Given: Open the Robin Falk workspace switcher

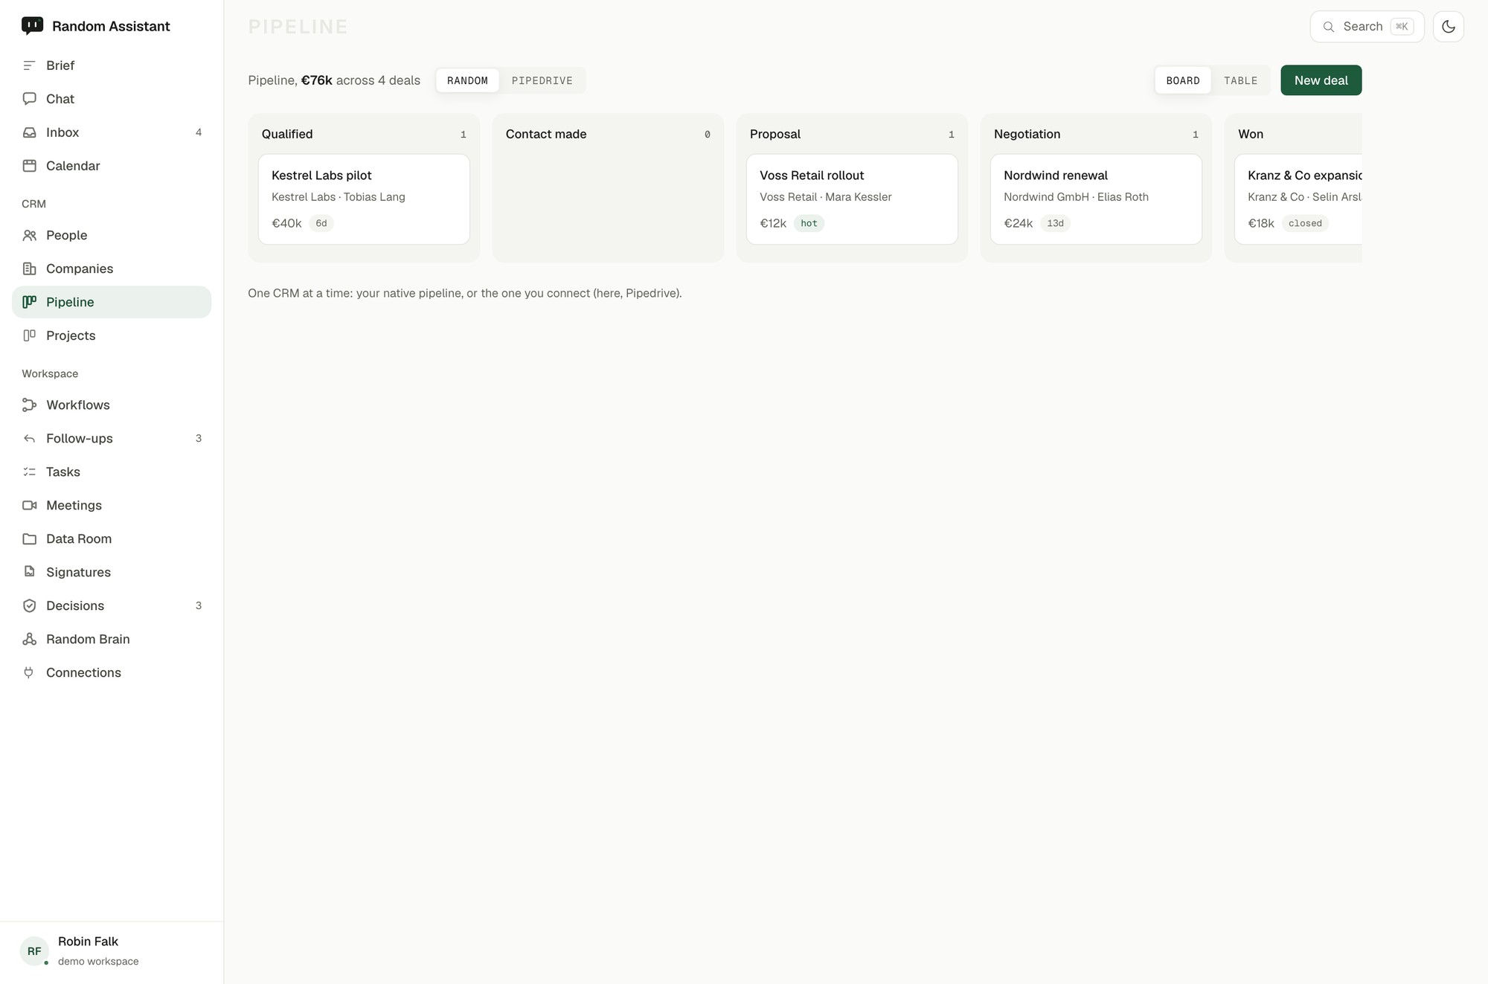Looking at the screenshot, I should [x=112, y=951].
